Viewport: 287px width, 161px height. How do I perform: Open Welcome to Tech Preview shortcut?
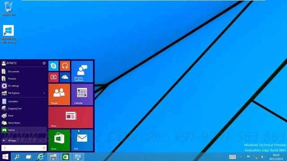9,34
